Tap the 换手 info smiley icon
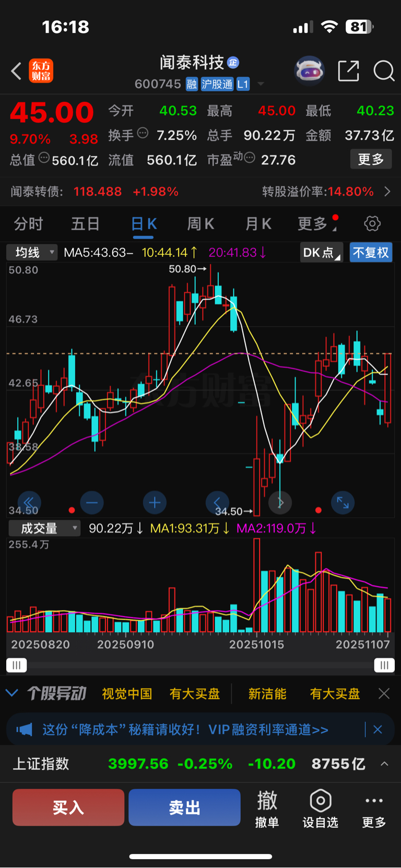This screenshot has height=868, width=401. [x=143, y=133]
